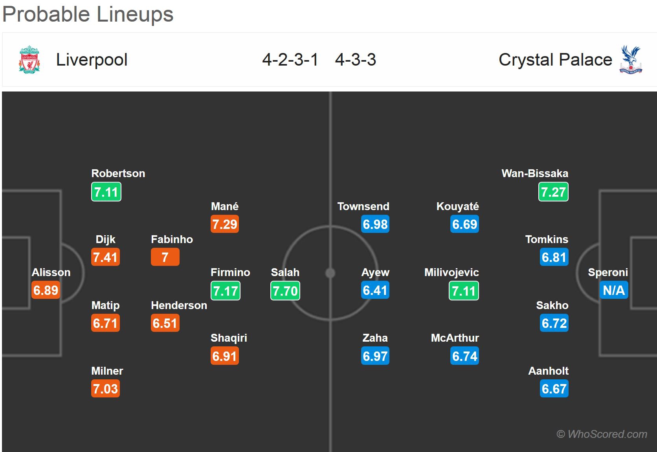
Task: Click Milivojevic's green 7.11 rating
Action: pos(464,291)
